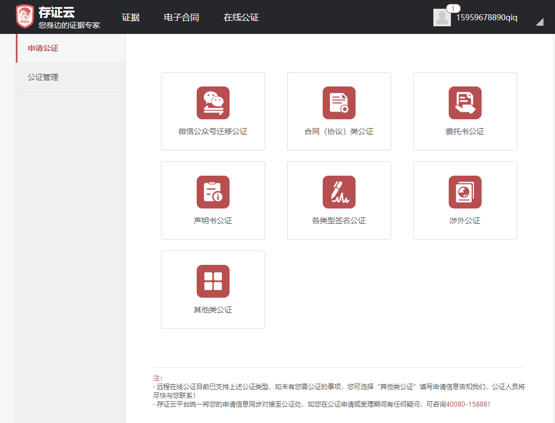
Task: Choose the 其他类公证 grid icon
Action: (x=213, y=281)
